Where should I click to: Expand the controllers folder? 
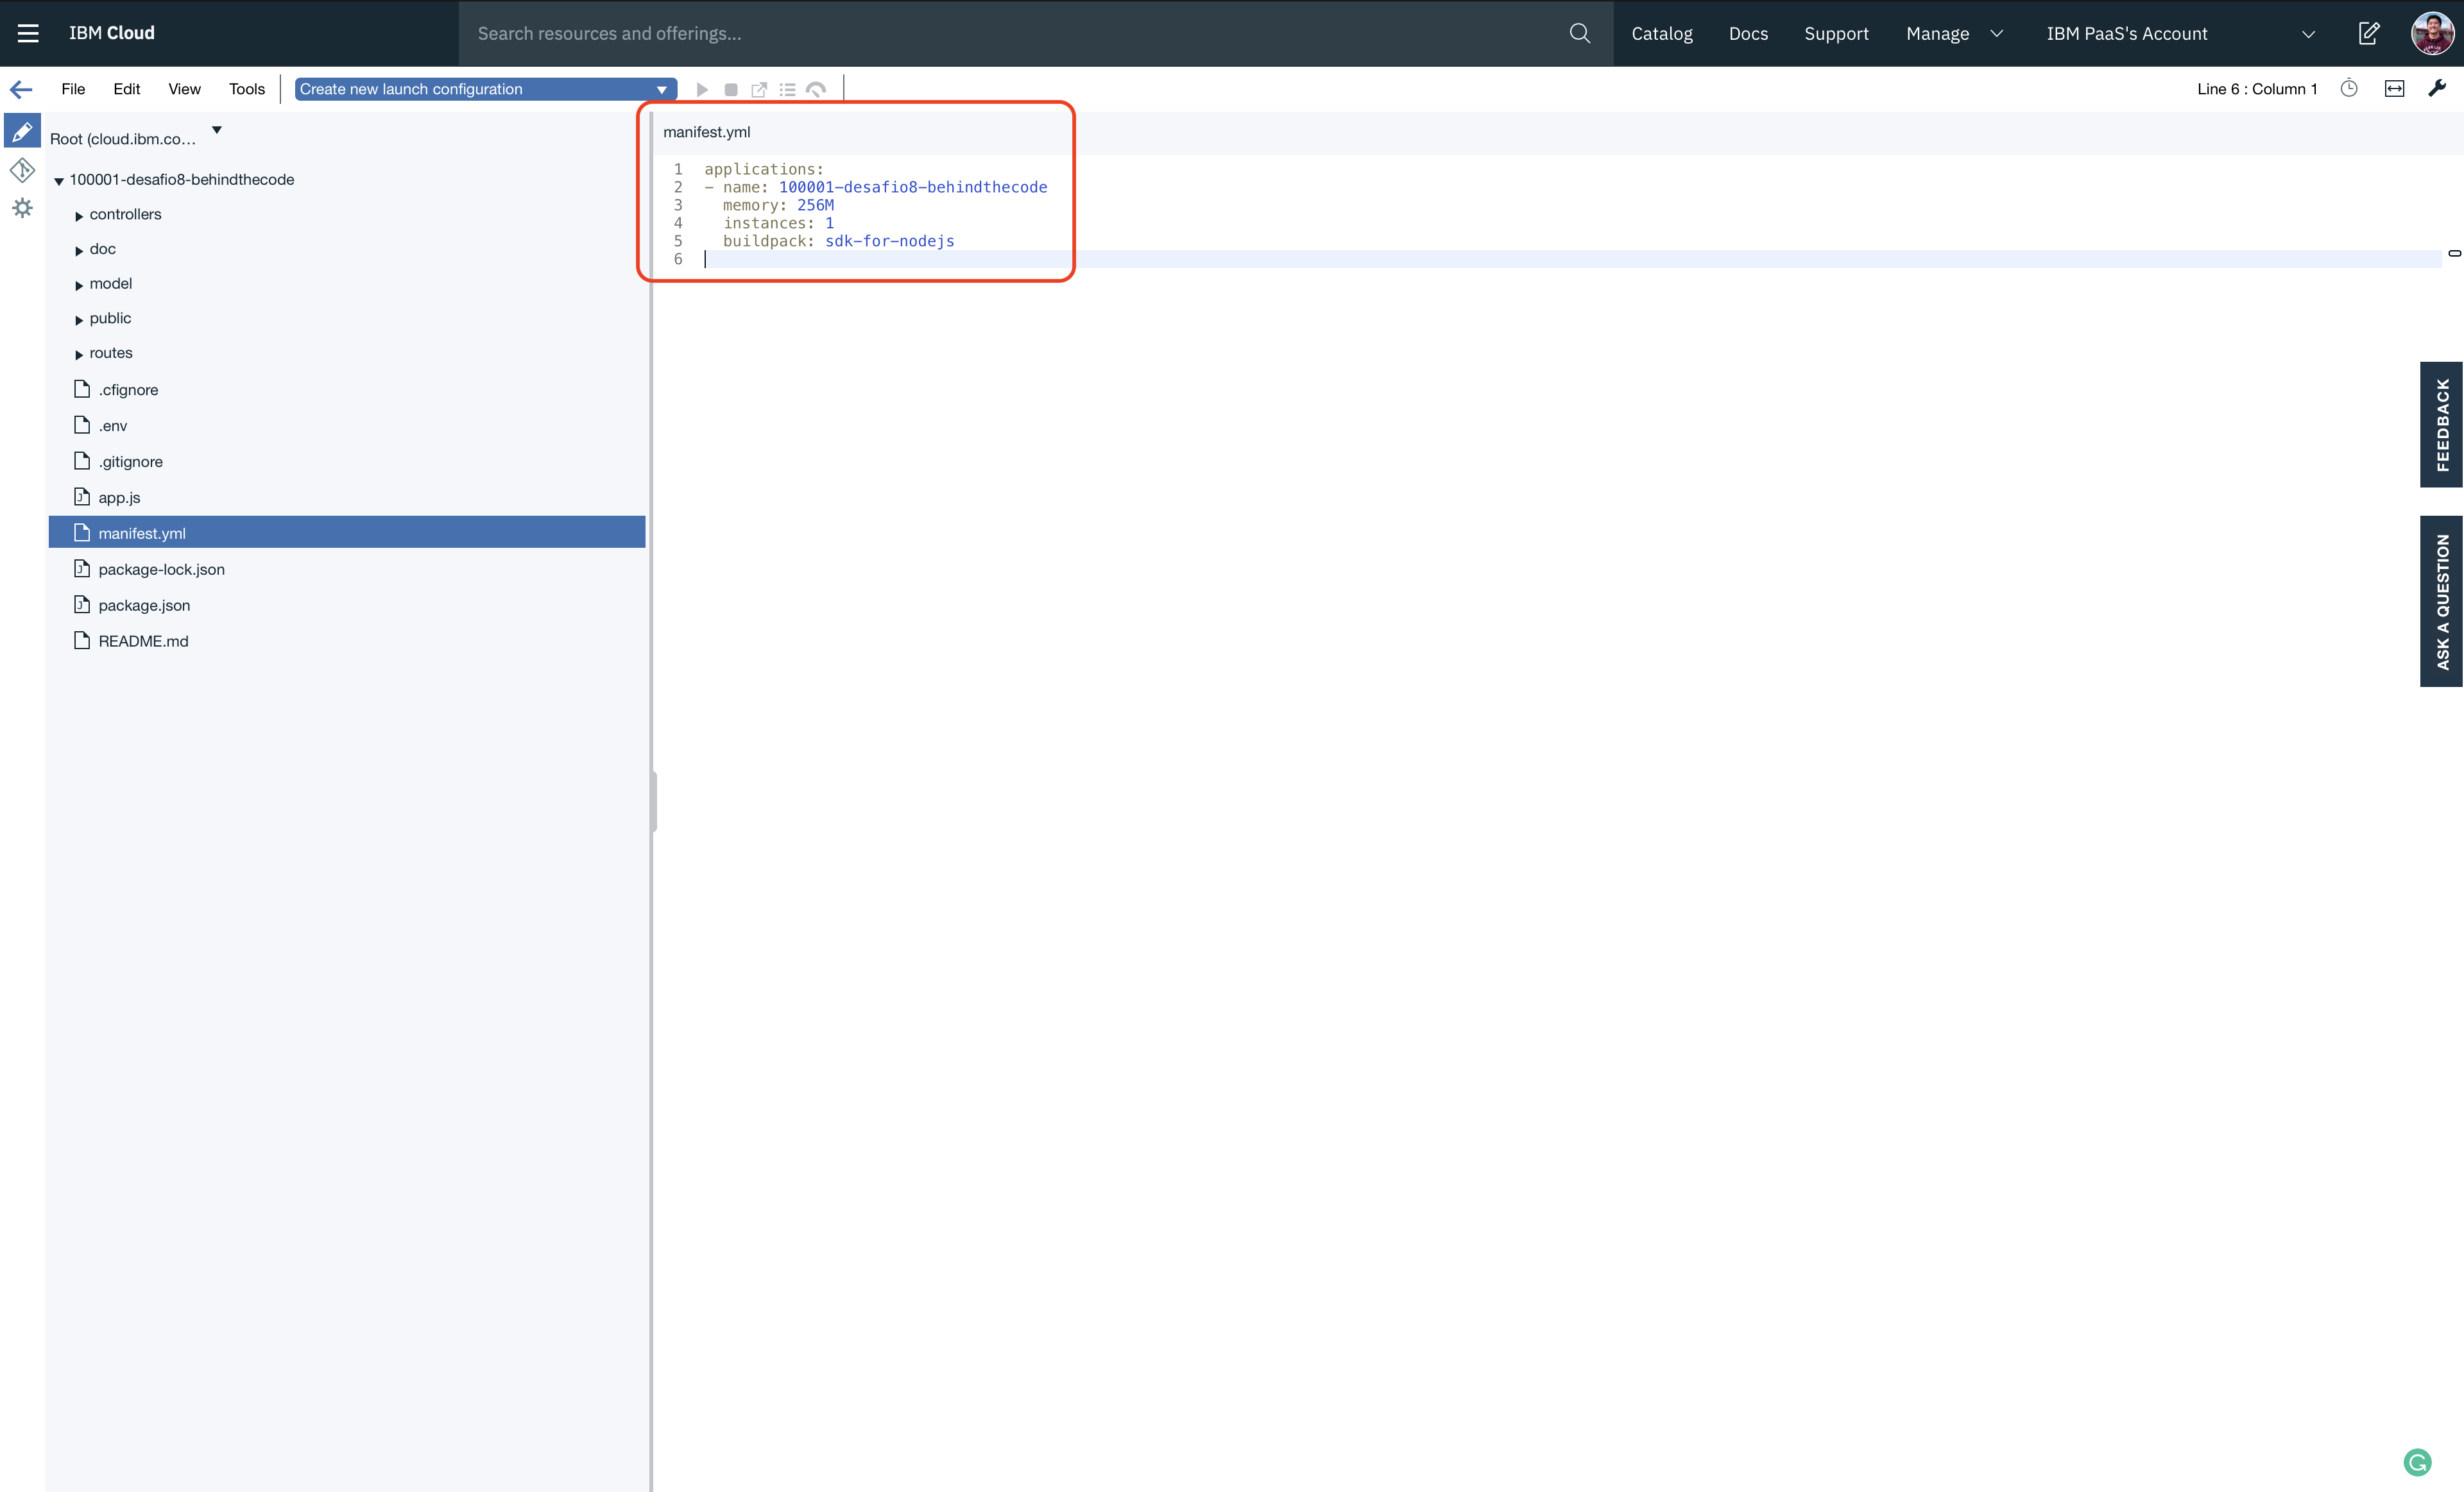[79, 216]
